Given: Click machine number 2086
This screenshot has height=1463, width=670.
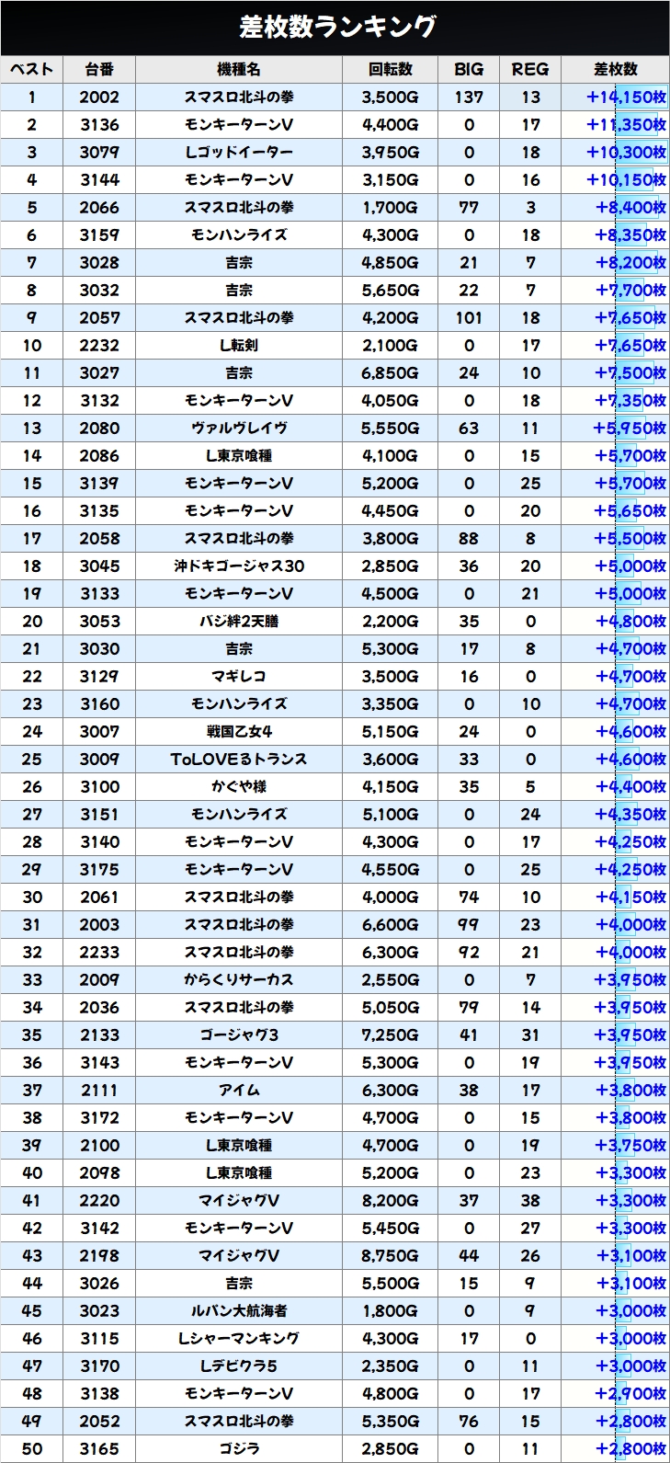Looking at the screenshot, I should tap(99, 456).
